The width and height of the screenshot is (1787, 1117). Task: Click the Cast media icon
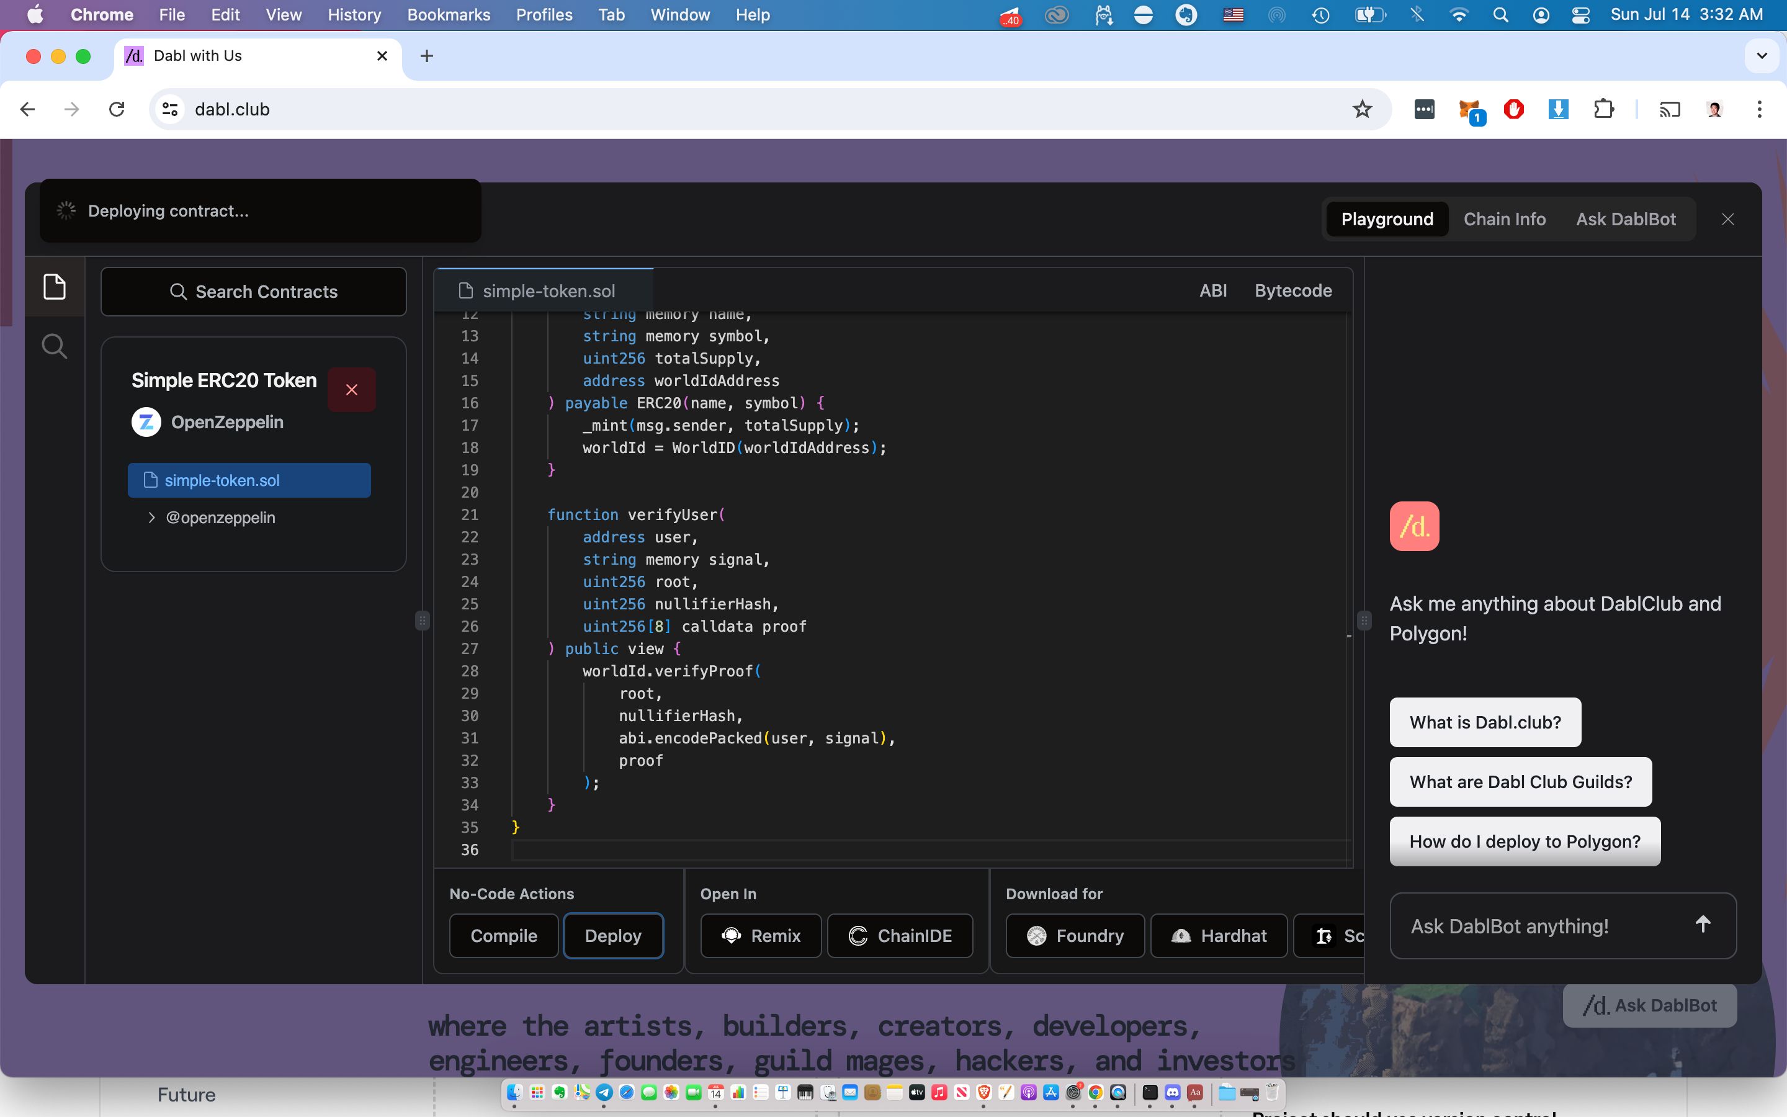coord(1670,109)
